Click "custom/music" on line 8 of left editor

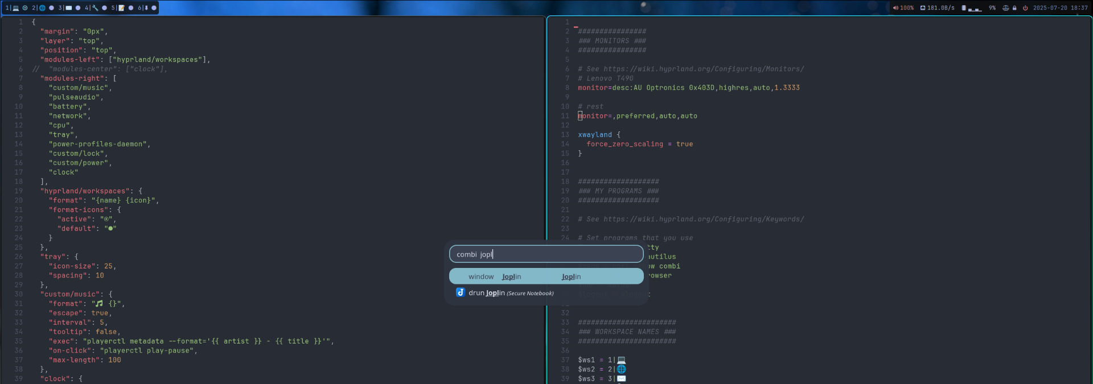(80, 88)
